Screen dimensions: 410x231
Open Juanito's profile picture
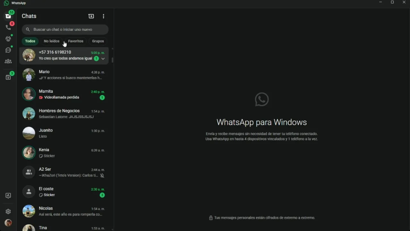(x=29, y=133)
